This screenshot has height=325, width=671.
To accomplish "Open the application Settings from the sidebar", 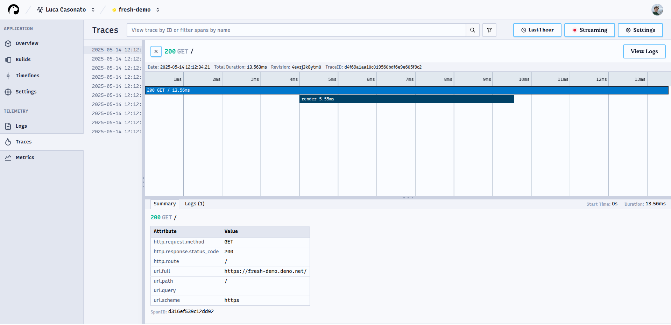I will pos(26,92).
